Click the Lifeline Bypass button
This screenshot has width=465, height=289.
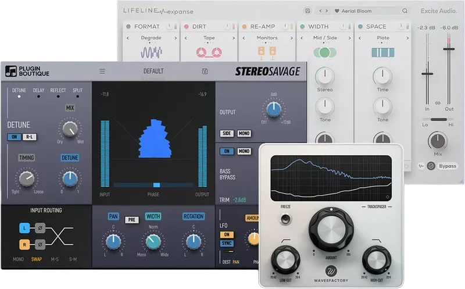click(448, 166)
